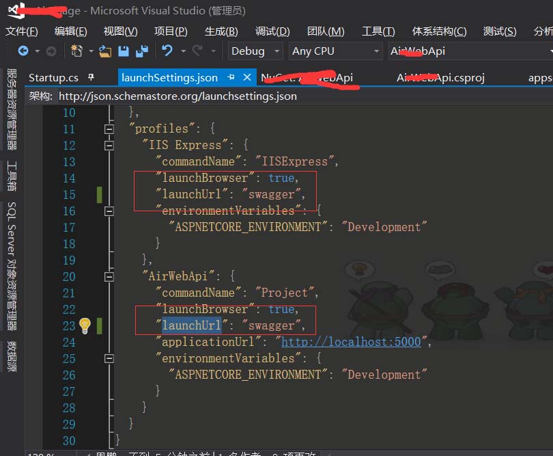Click "launchBrowser" key on line 22

click(x=205, y=309)
